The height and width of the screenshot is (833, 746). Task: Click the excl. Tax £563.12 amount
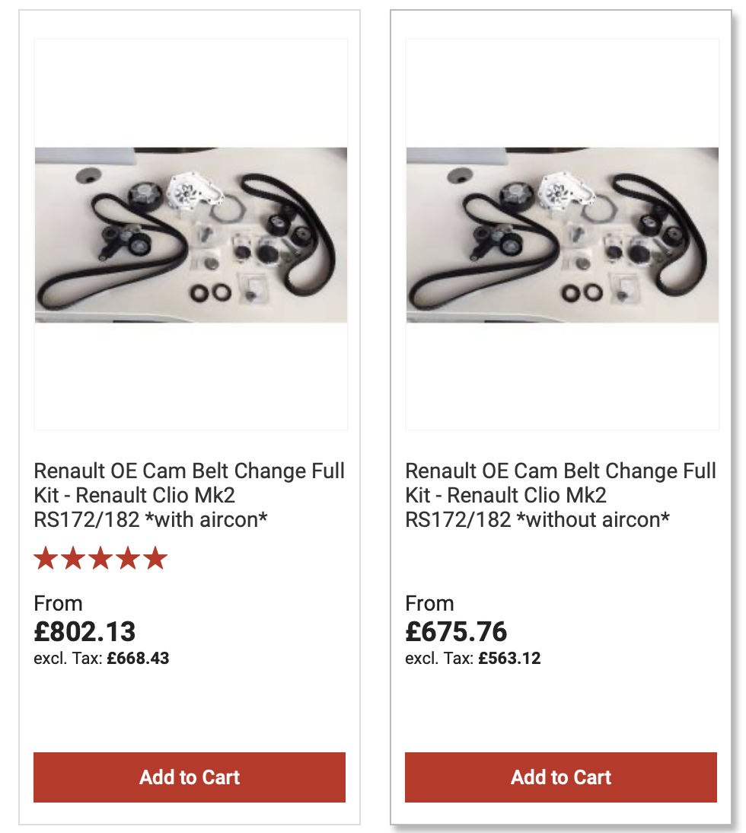click(x=509, y=659)
